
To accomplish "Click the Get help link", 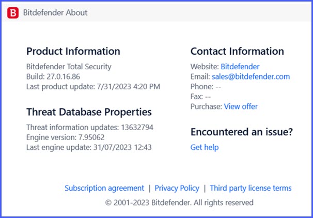I will (205, 147).
